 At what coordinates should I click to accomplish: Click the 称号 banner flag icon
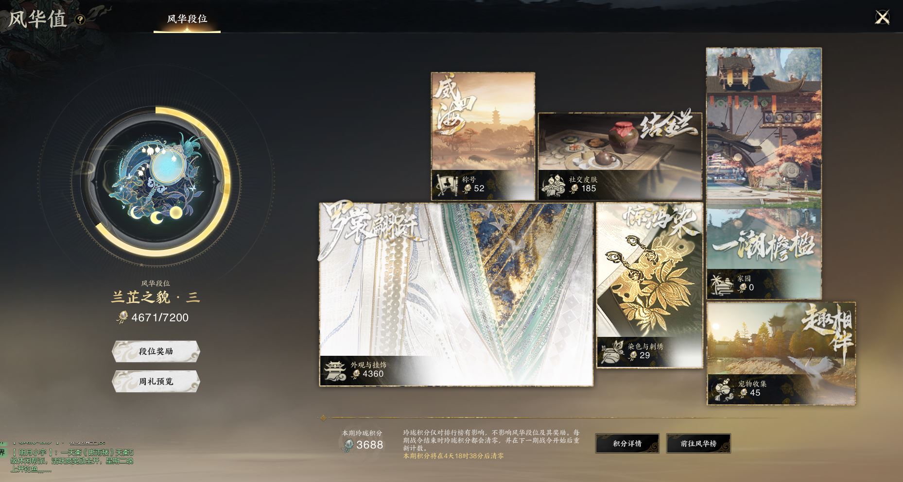[446, 184]
